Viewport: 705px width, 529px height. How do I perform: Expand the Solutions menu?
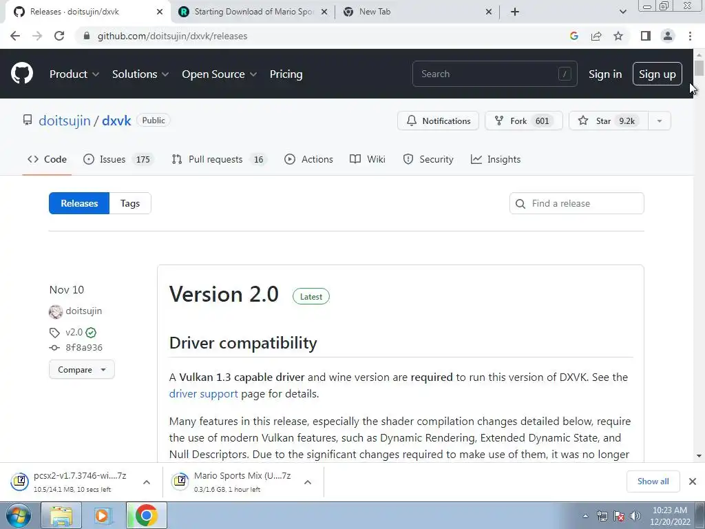140,74
